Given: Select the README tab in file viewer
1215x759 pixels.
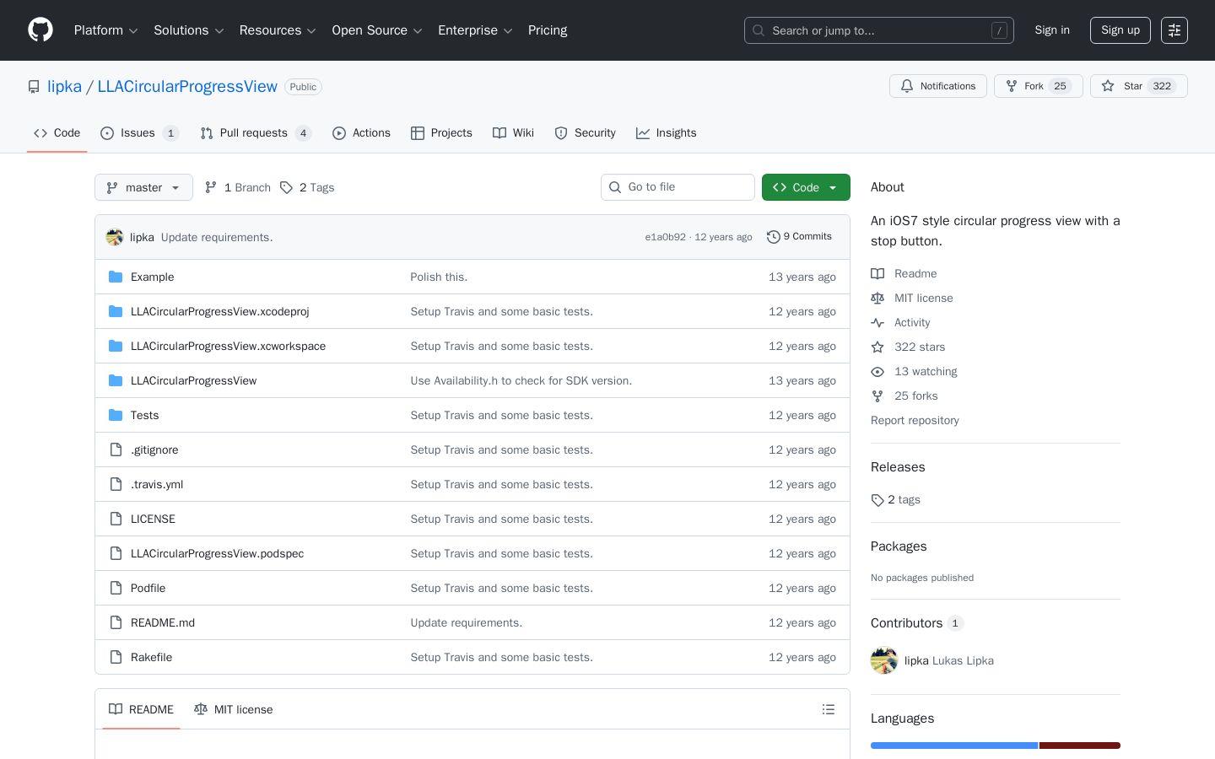Looking at the screenshot, I should [x=141, y=709].
